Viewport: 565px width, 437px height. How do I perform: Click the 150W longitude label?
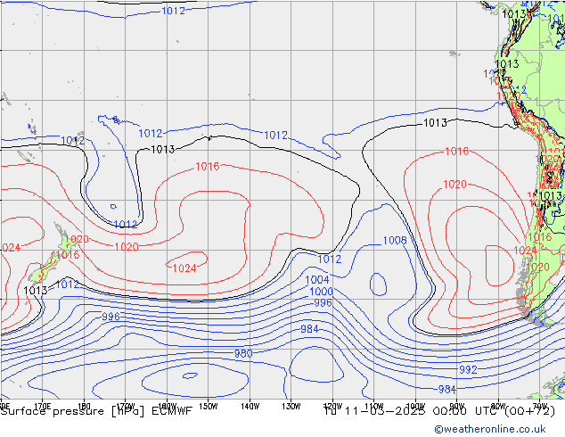[209, 407]
